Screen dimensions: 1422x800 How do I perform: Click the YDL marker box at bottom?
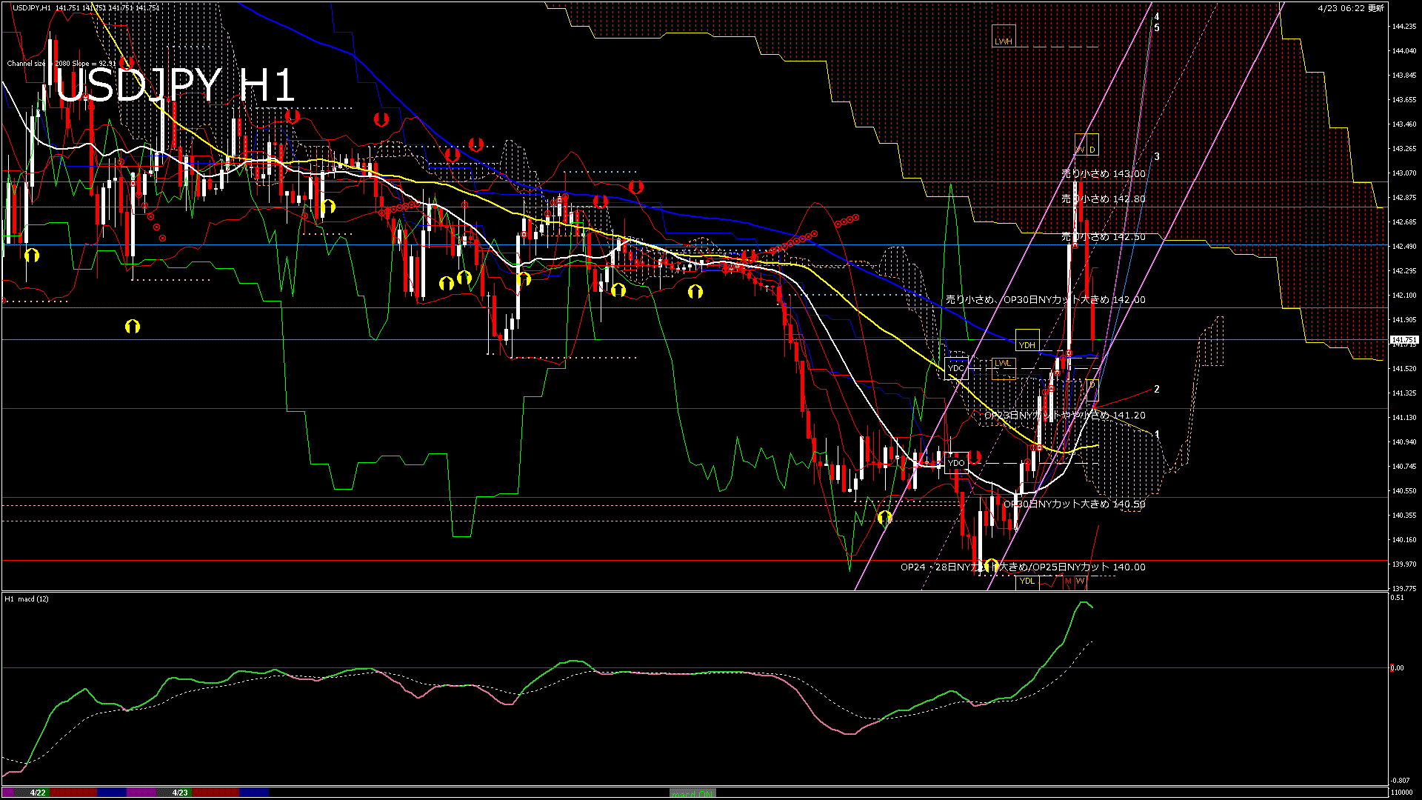point(1027,581)
